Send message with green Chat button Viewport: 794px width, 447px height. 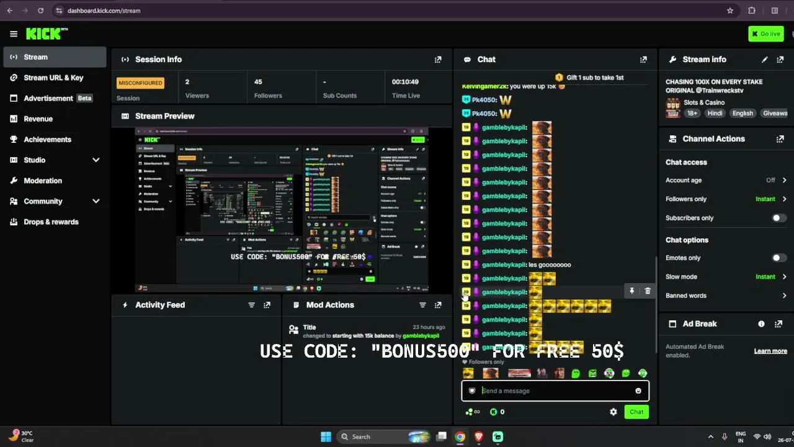click(636, 412)
